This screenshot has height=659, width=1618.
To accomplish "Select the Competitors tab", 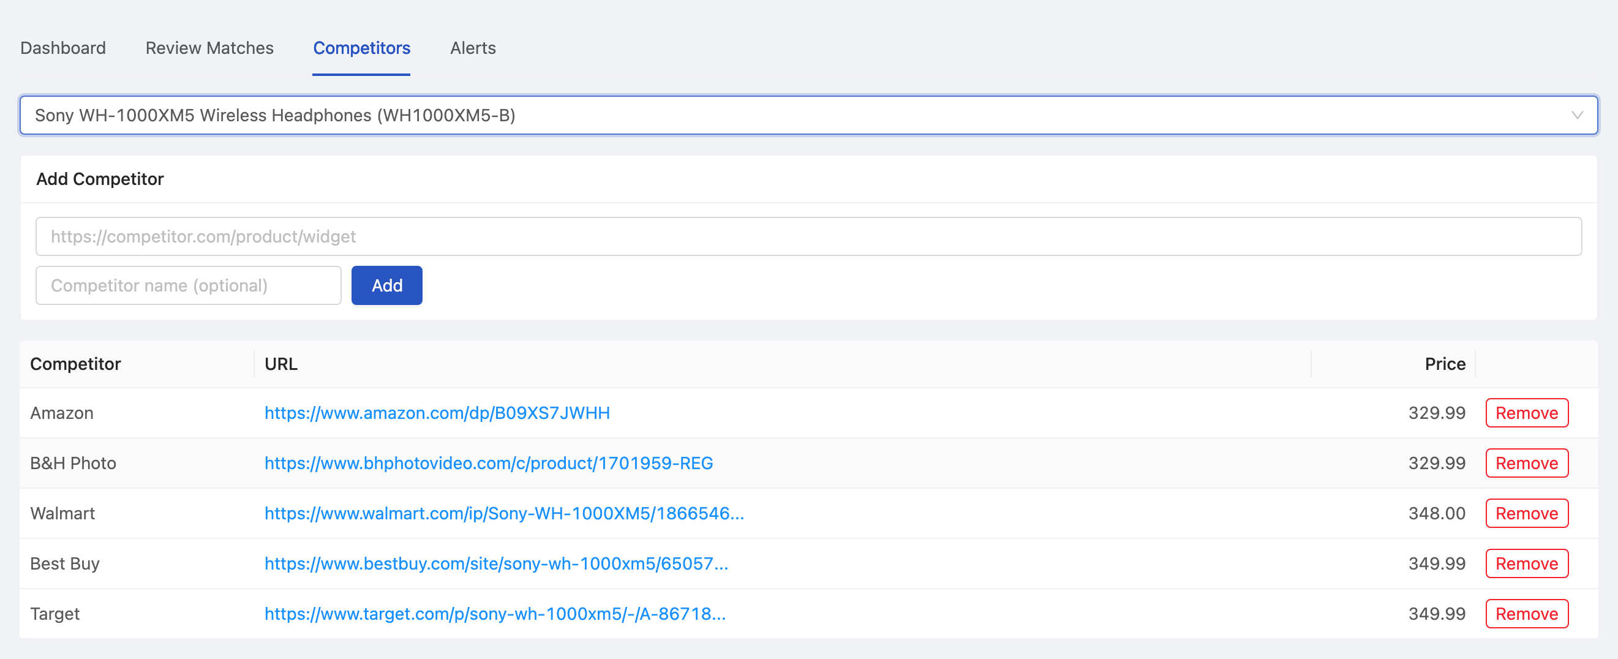I will pos(362,48).
